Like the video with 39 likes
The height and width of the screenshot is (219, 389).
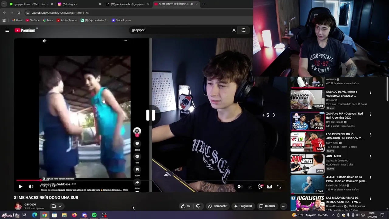pyautogui.click(x=186, y=206)
